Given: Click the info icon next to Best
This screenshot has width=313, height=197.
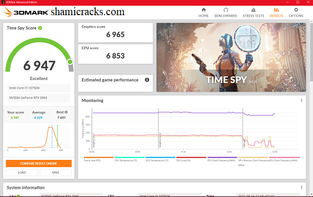Looking at the screenshot, I should coord(66,112).
